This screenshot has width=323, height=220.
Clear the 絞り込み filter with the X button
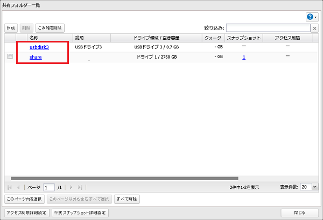coord(314,29)
